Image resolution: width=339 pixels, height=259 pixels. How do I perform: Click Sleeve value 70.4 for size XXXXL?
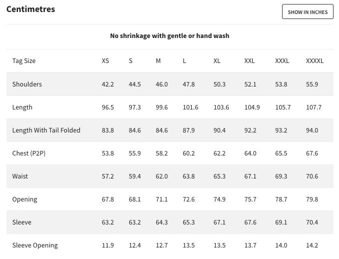312,222
